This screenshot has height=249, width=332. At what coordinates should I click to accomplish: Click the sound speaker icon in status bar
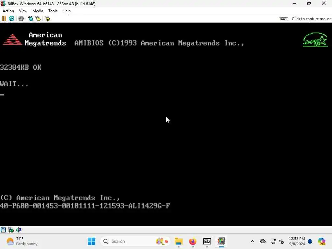click(19, 230)
